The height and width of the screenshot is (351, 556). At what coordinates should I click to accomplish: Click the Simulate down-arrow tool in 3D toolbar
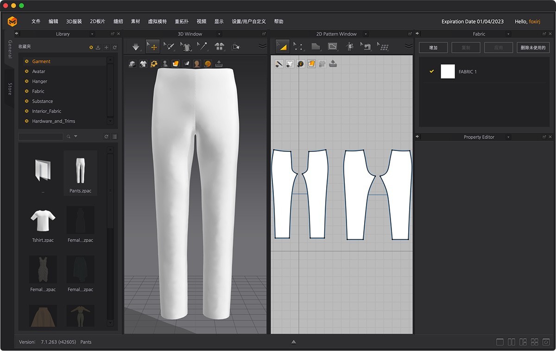coord(136,47)
